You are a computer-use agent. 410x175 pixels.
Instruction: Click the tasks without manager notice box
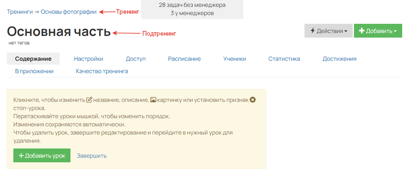click(192, 9)
